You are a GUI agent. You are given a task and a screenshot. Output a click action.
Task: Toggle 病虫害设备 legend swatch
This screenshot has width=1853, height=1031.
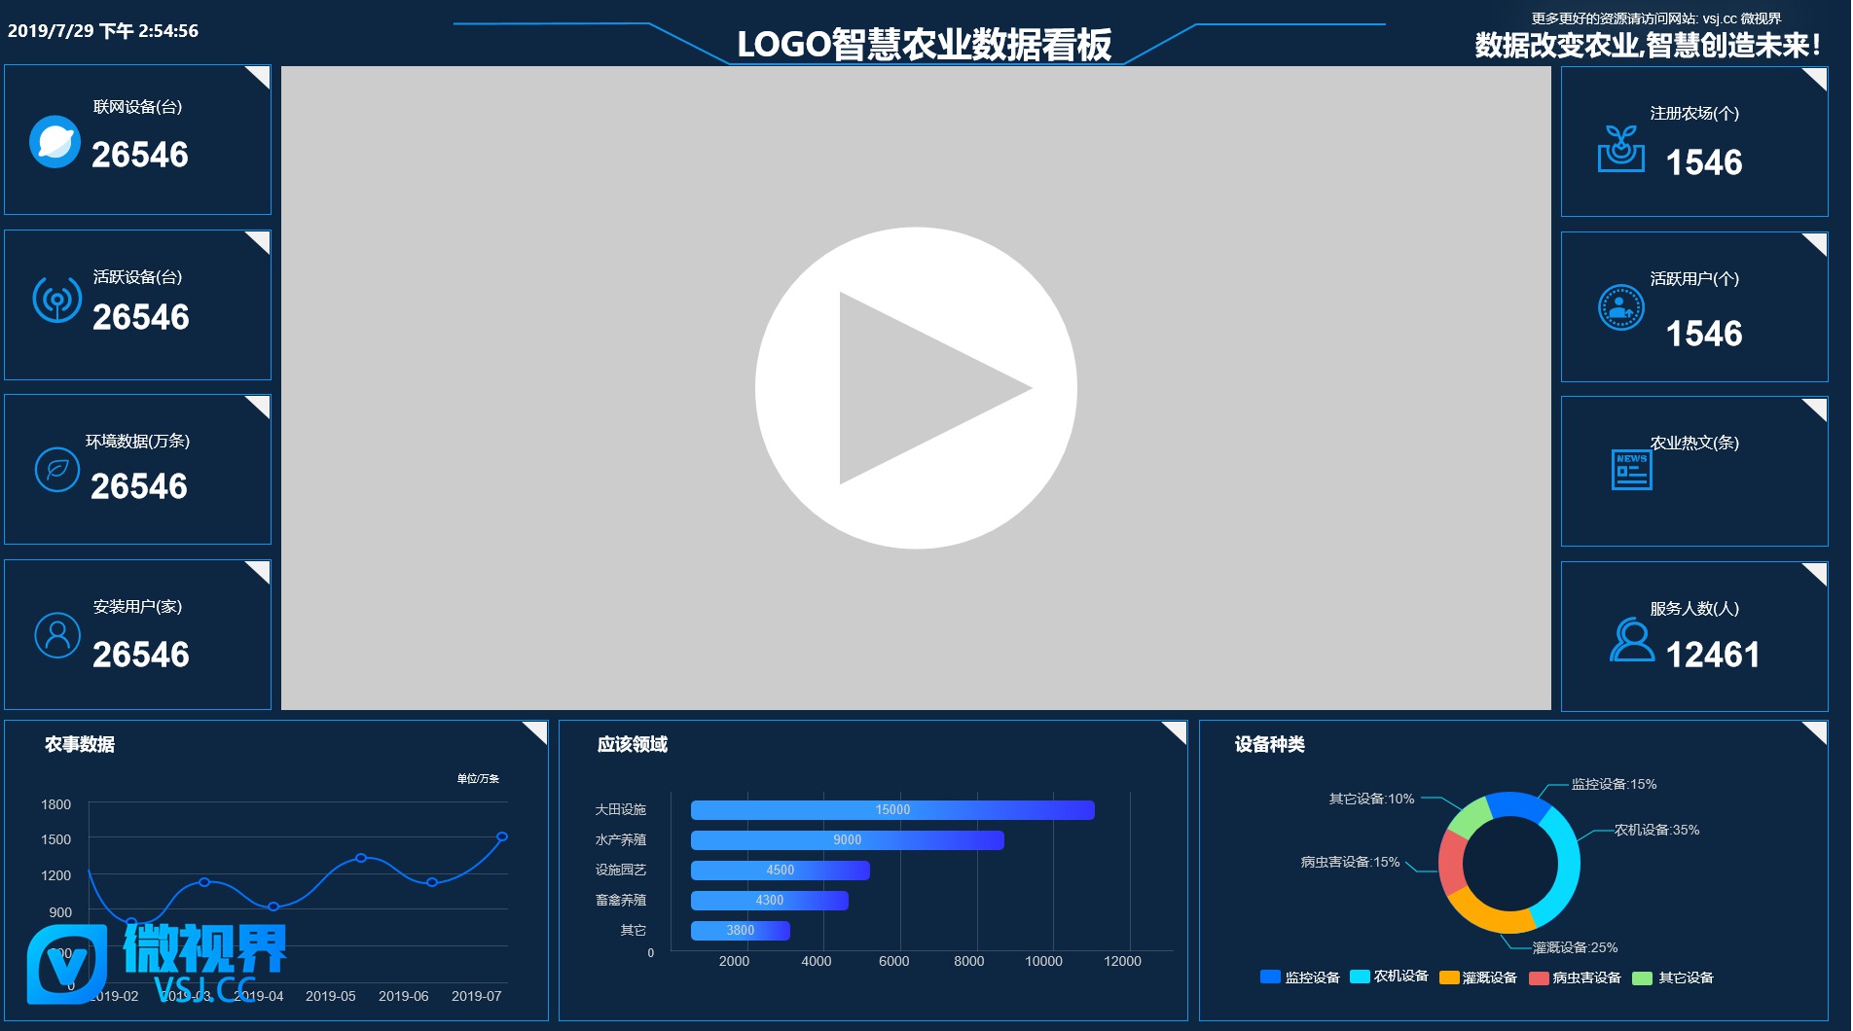(1539, 978)
